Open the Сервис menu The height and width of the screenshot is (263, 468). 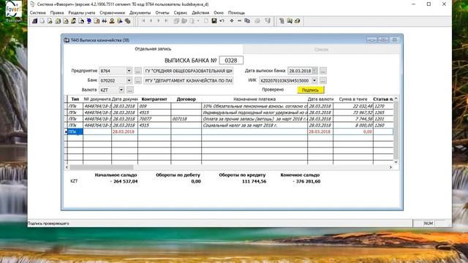pos(181,13)
